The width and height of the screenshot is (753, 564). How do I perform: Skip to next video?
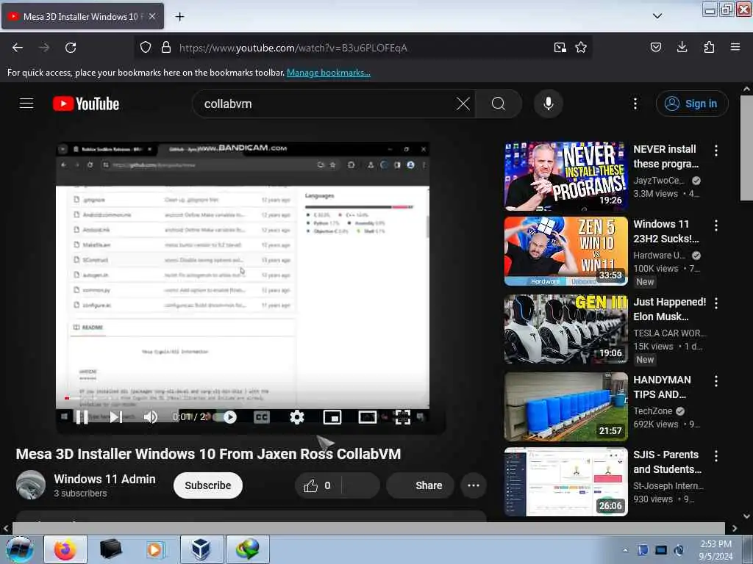click(115, 417)
